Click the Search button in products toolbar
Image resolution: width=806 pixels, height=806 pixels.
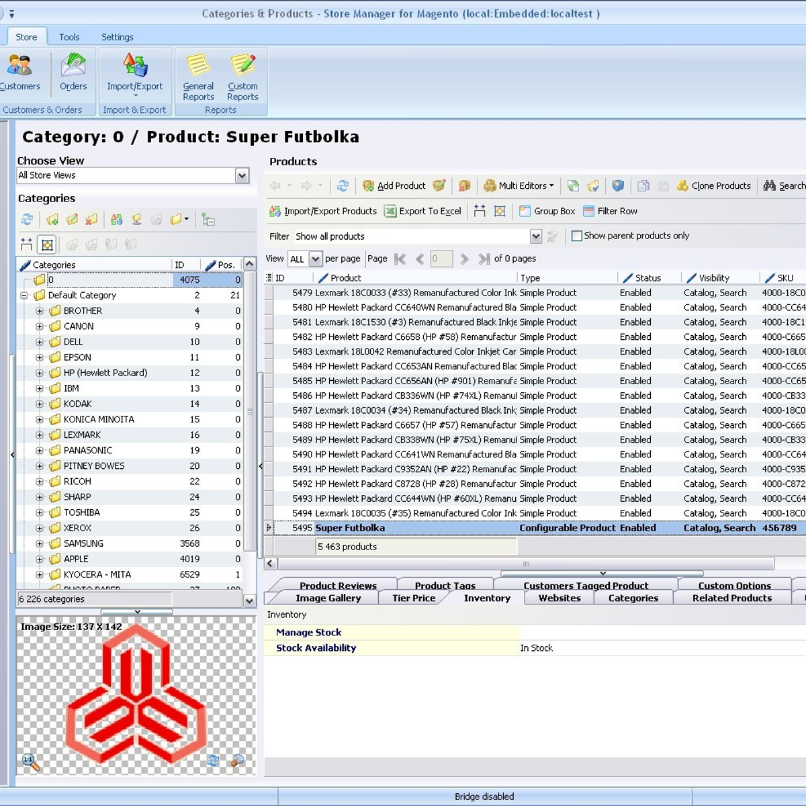785,186
